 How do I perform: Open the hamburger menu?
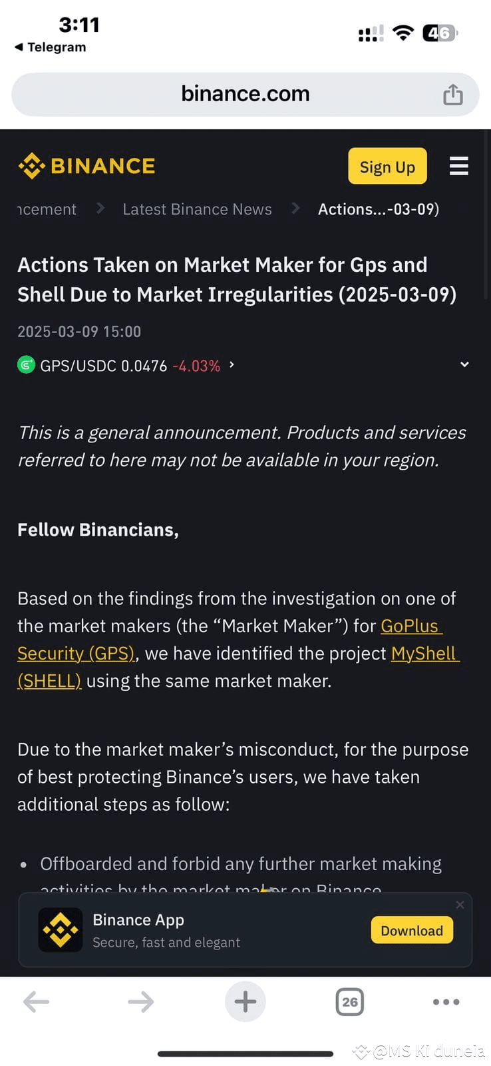click(459, 166)
